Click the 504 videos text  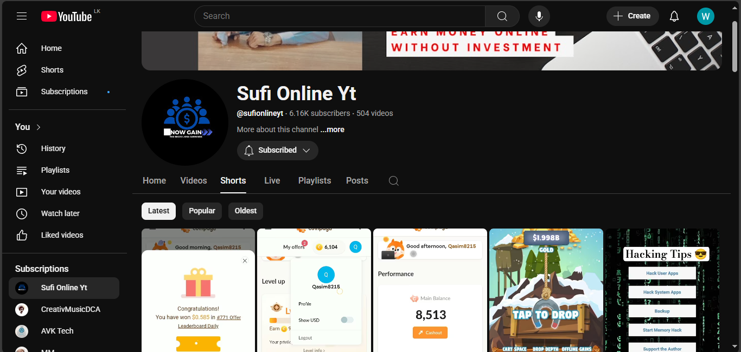click(x=375, y=113)
